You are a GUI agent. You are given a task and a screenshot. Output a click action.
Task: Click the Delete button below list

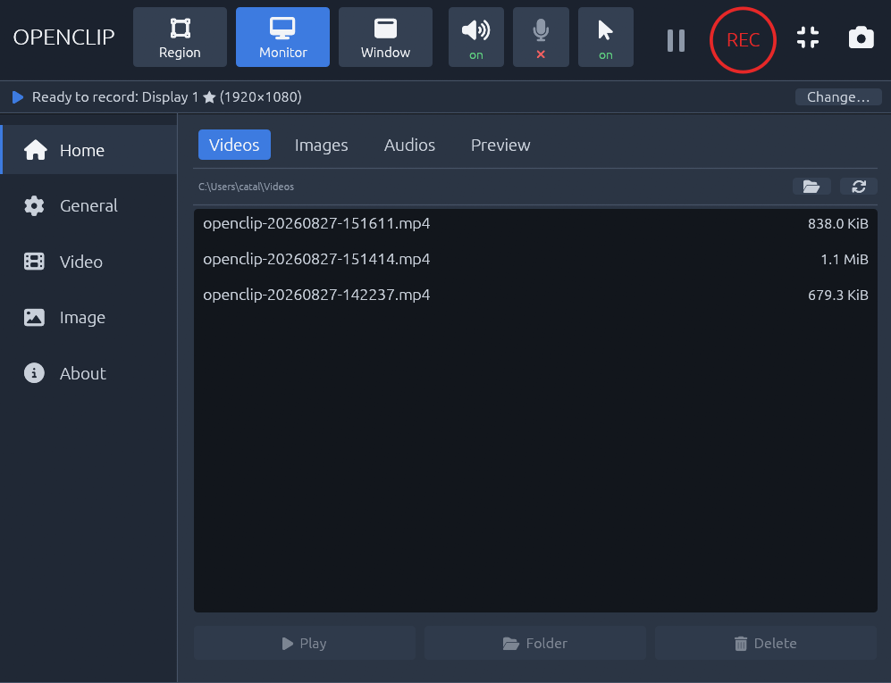point(765,643)
